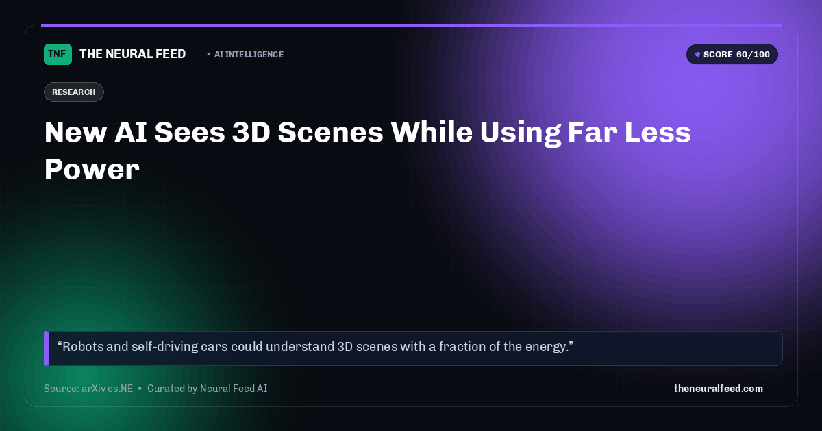Click Source: arXiv cs.NE text
822x431 pixels.
88,389
